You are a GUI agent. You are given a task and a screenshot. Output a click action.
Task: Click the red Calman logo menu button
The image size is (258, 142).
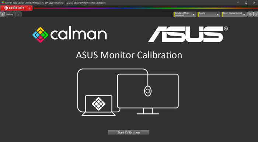16,8
